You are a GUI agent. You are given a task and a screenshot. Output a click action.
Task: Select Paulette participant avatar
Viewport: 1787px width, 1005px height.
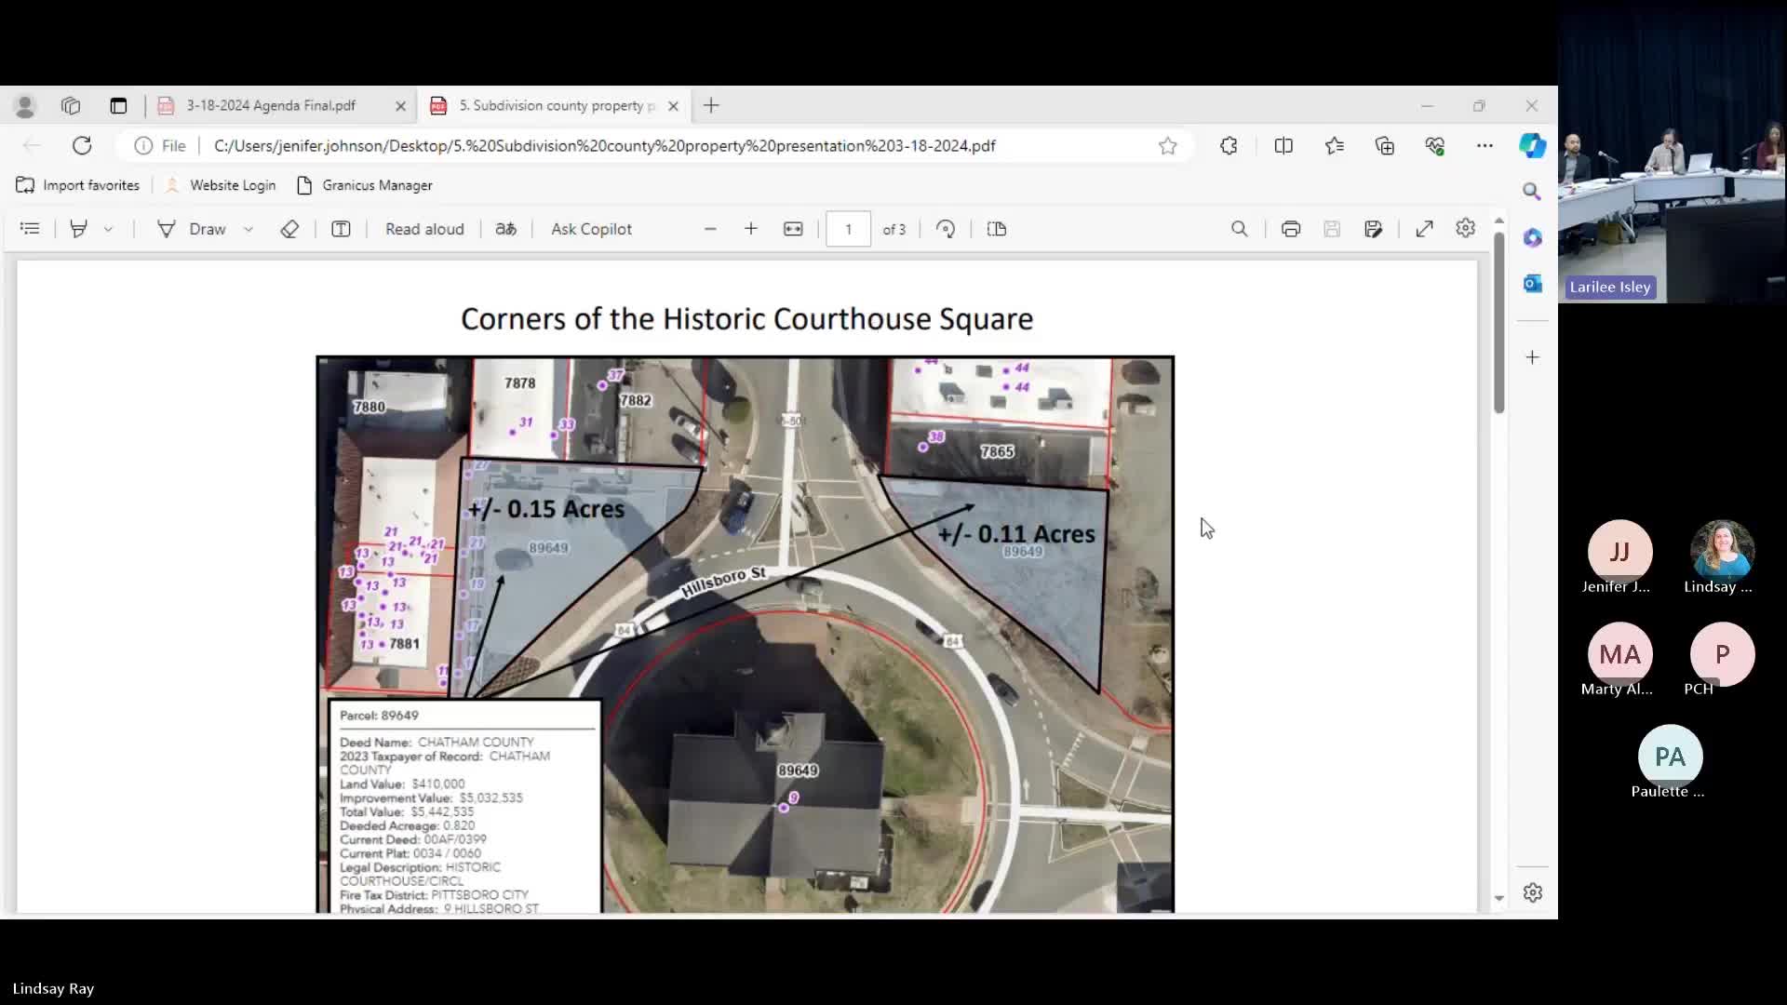pos(1670,757)
